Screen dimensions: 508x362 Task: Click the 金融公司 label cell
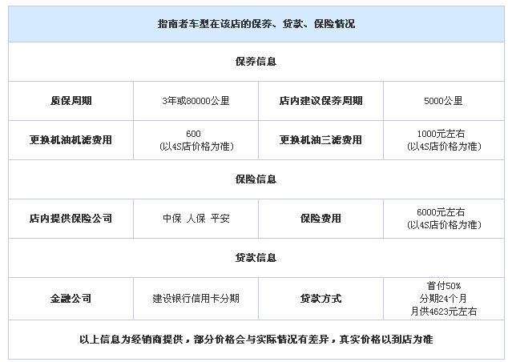point(71,298)
